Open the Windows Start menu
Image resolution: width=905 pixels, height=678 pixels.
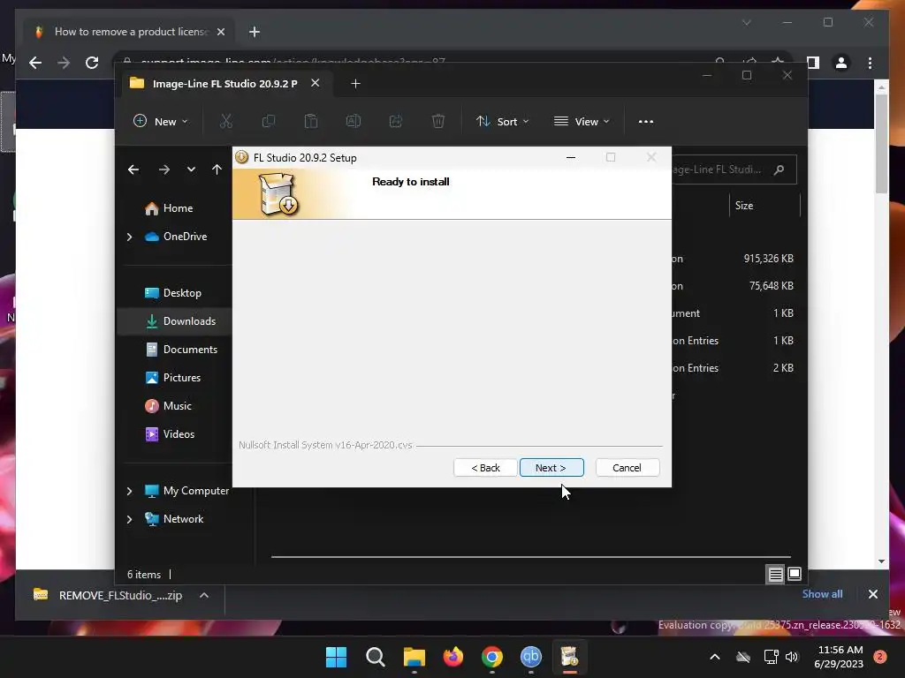tap(336, 657)
